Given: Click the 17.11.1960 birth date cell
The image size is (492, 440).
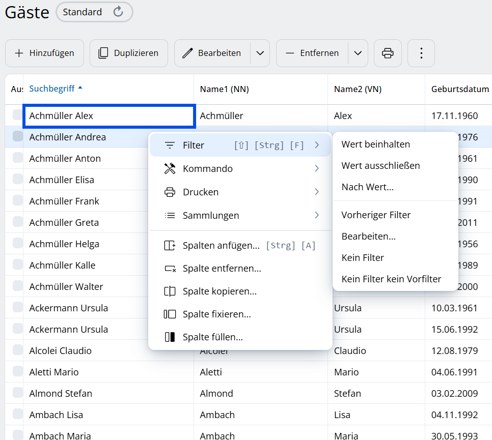Looking at the screenshot, I should pyautogui.click(x=458, y=116).
